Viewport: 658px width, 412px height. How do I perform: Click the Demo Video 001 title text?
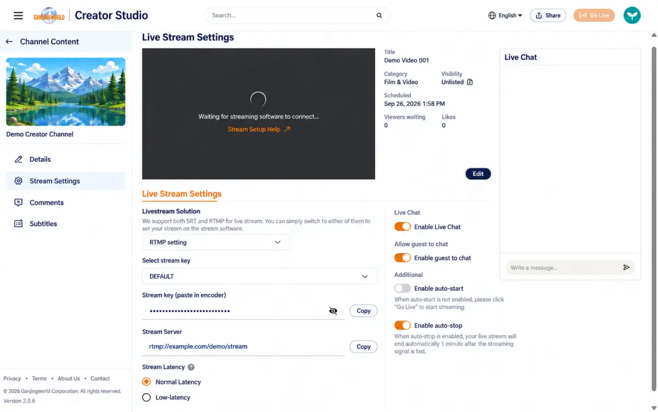pos(406,60)
